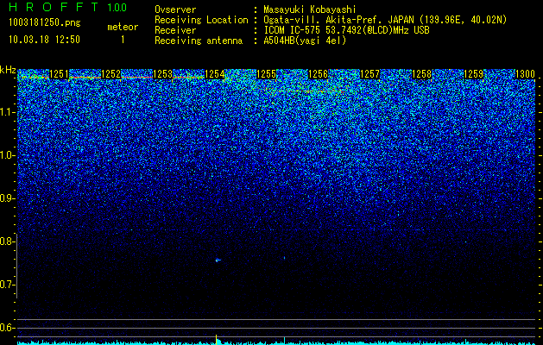Click the 1253 time marker
This screenshot has width=543, height=345.
[x=163, y=74]
